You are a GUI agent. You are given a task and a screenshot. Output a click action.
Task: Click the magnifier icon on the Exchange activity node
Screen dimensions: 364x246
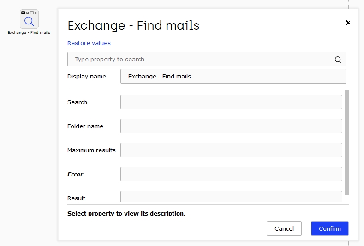[x=29, y=21]
